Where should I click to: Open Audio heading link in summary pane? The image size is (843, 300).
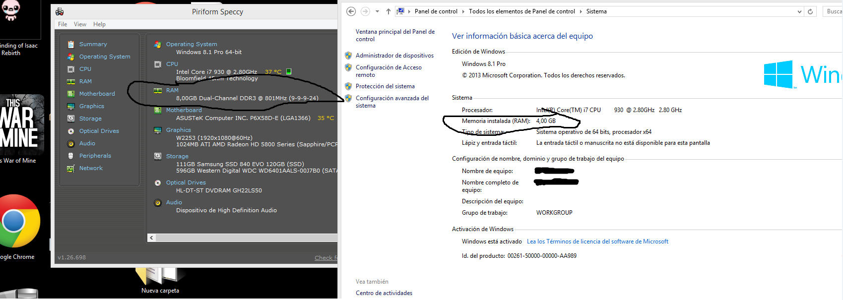coord(174,202)
